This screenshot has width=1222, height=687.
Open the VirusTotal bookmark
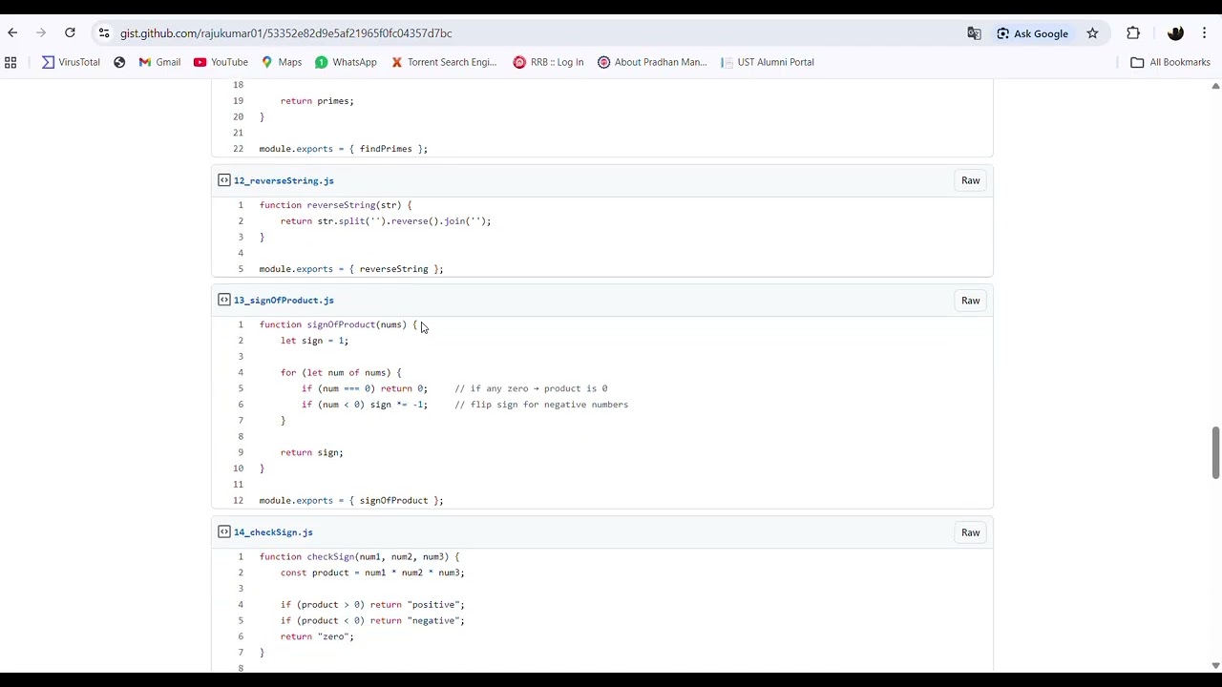71,62
